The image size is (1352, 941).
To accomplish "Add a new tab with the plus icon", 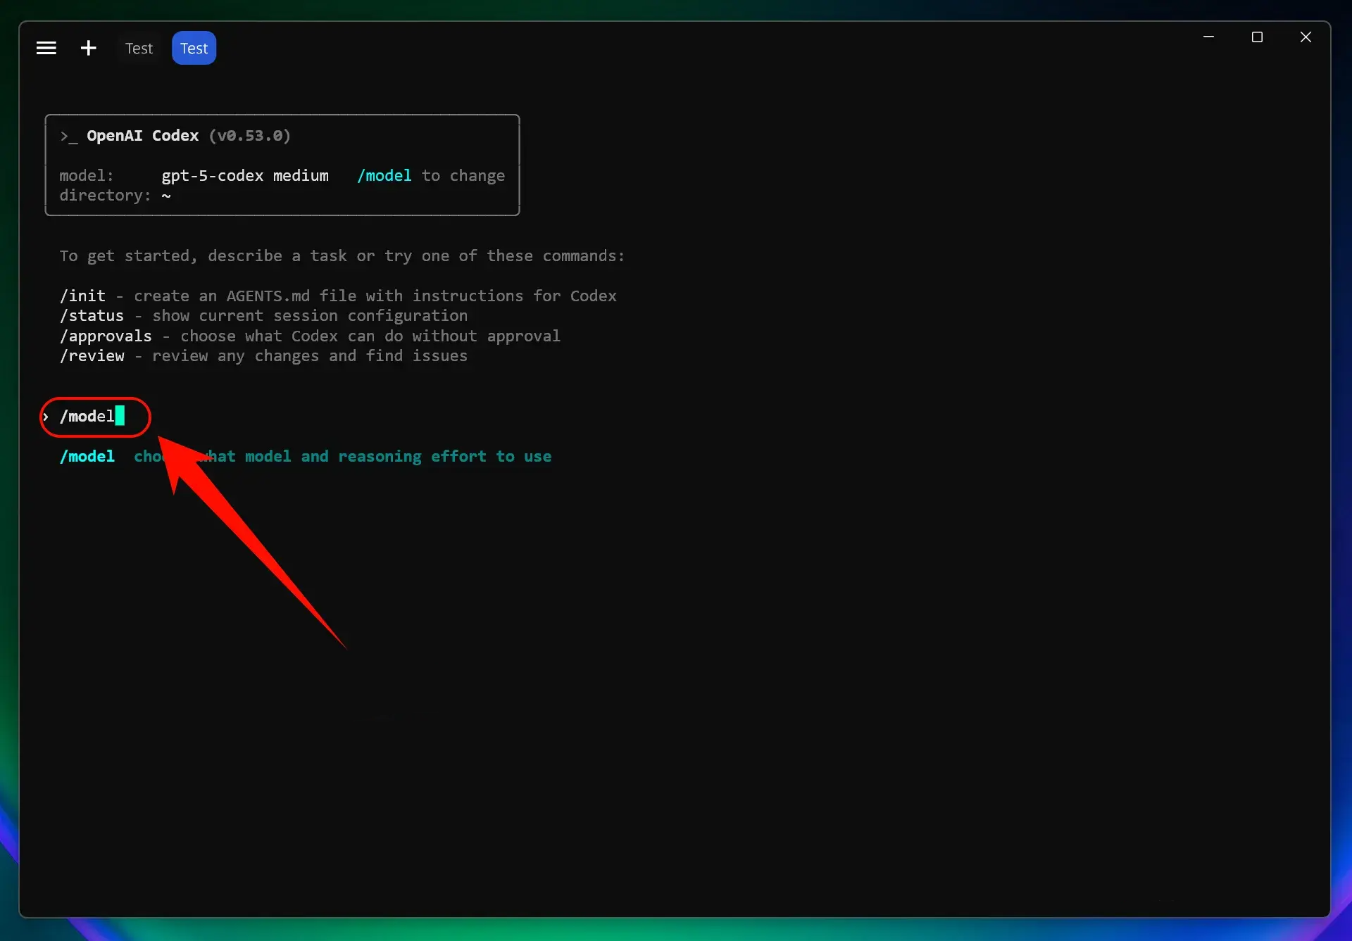I will [x=88, y=48].
